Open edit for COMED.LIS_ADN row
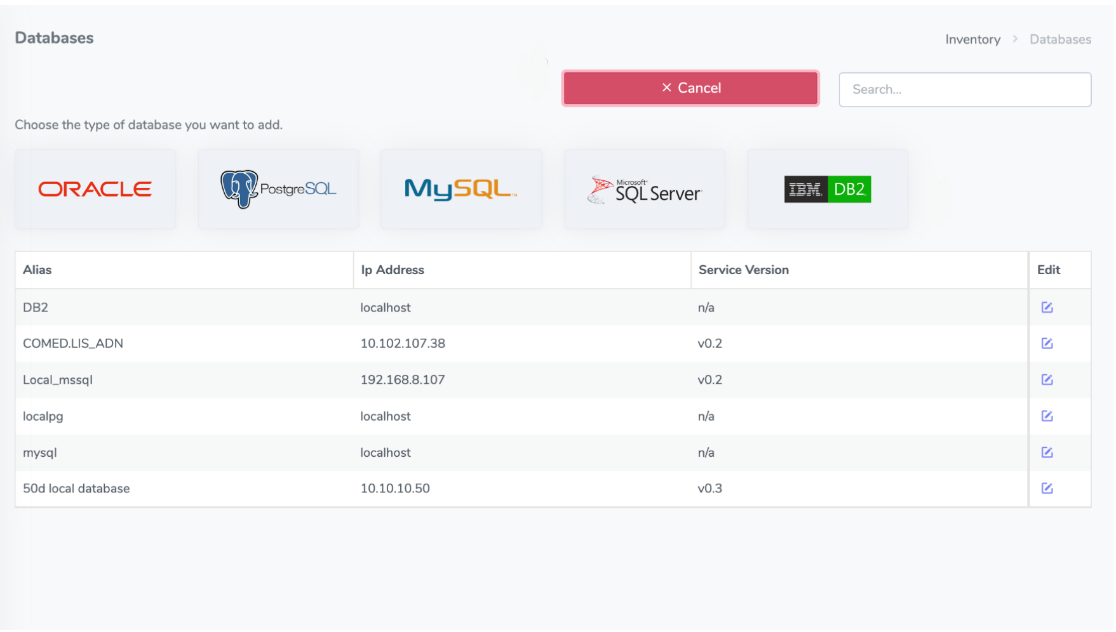Image resolution: width=1116 pixels, height=632 pixels. 1047,344
